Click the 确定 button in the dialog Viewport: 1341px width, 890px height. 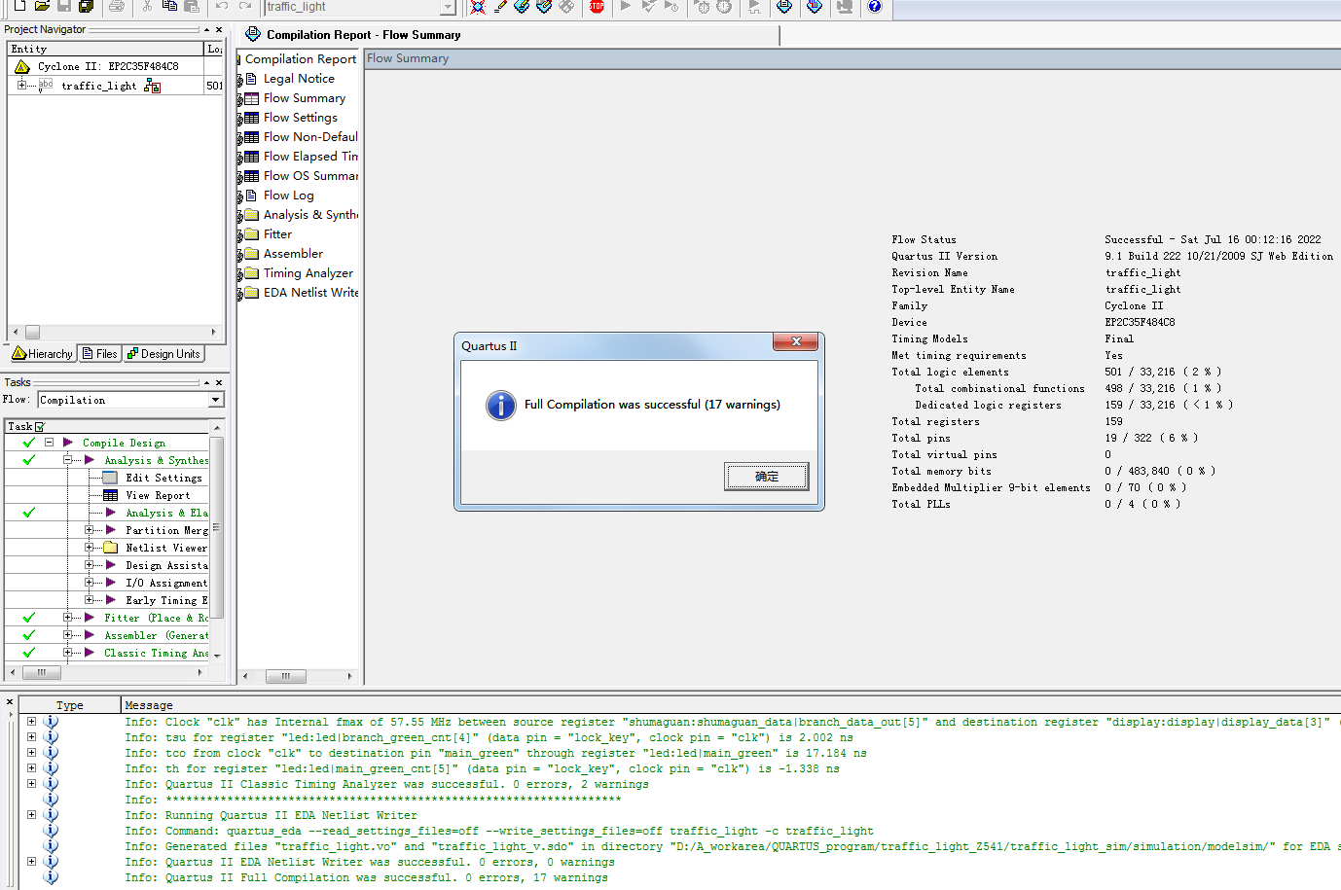[x=767, y=476]
